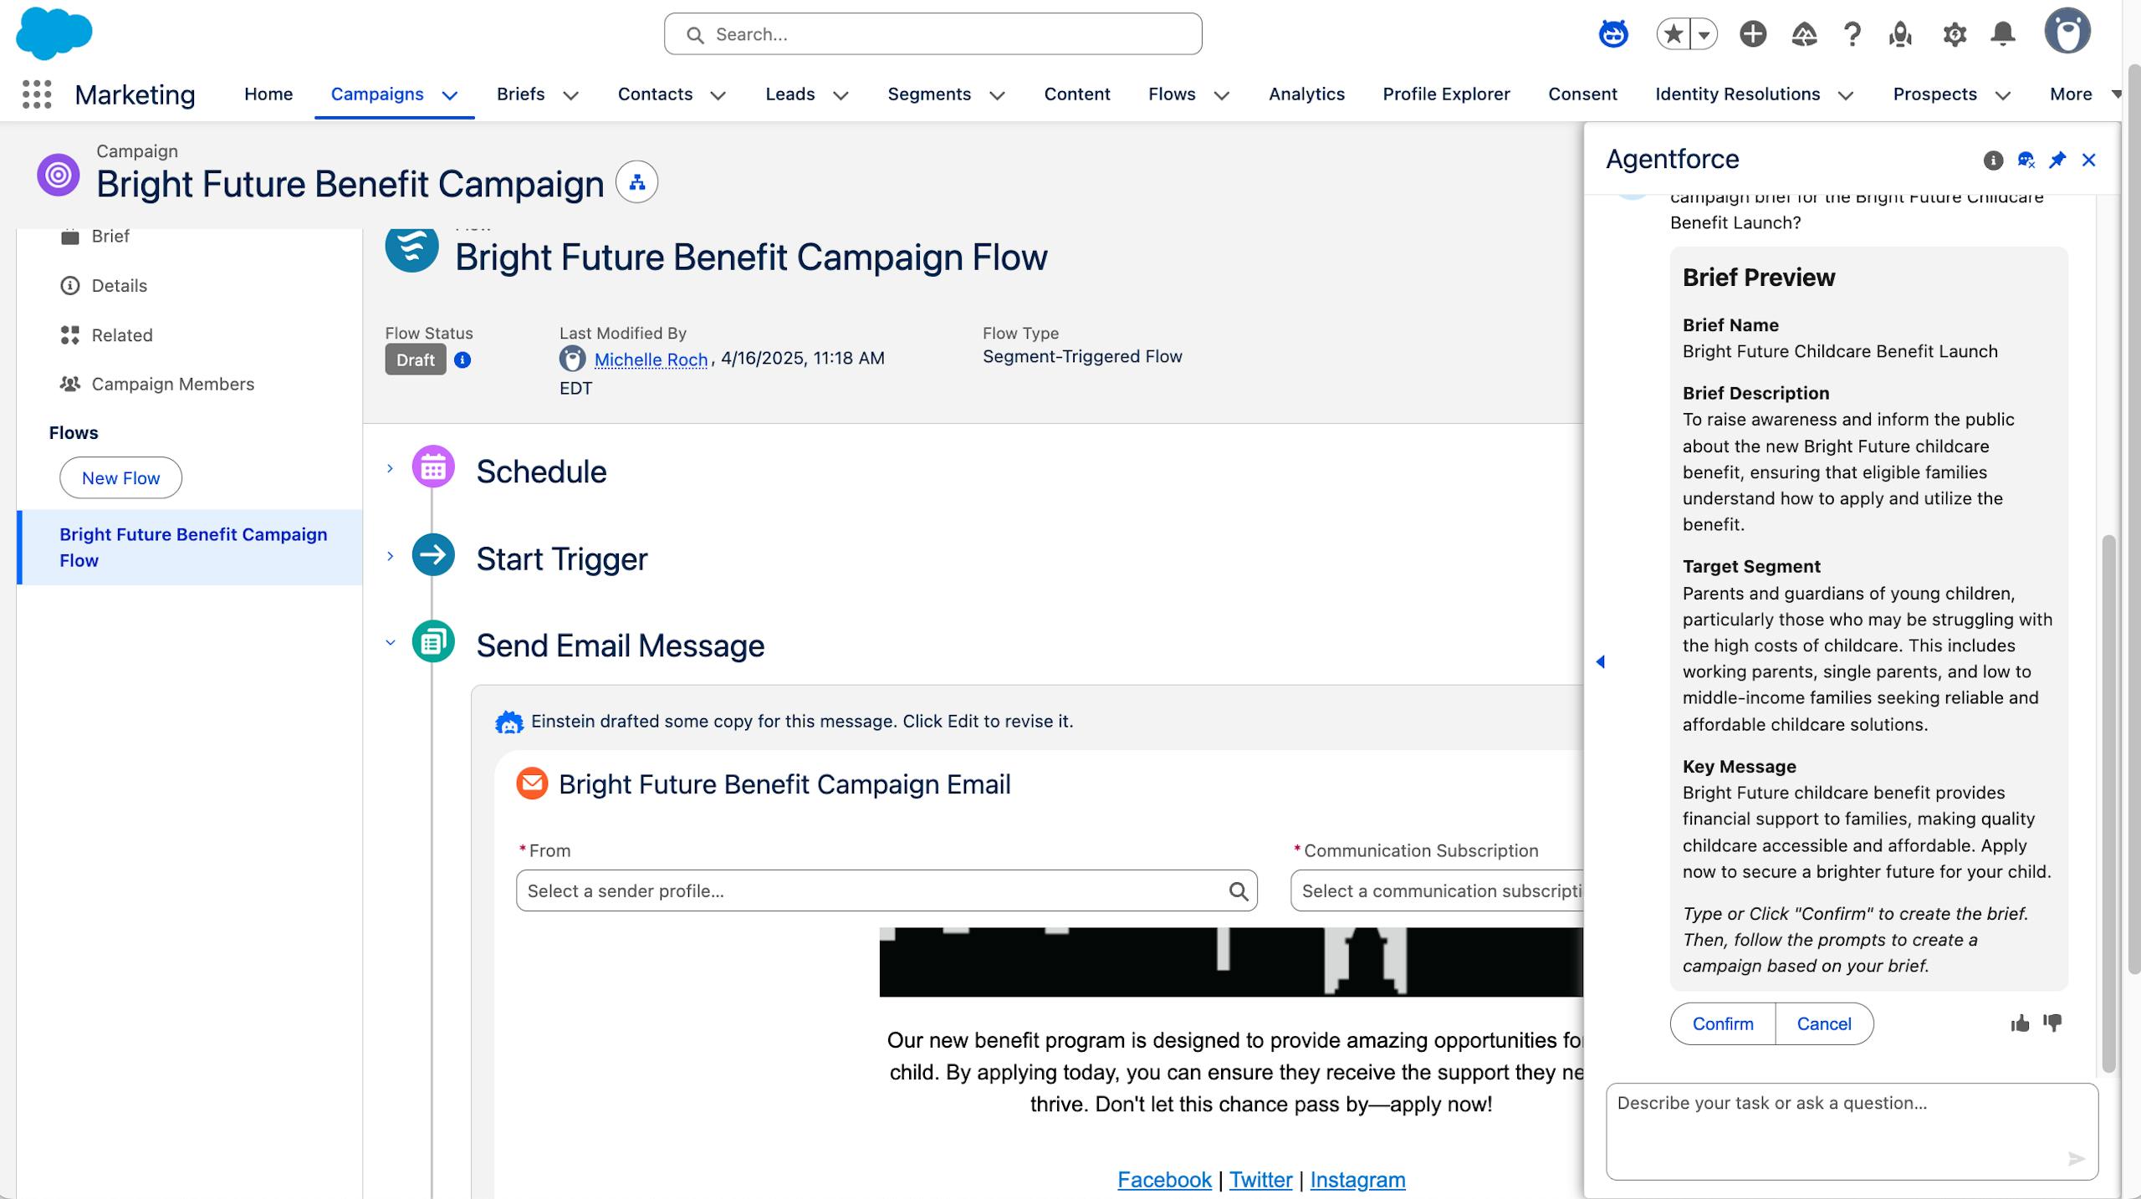This screenshot has width=2141, height=1199.
Task: Open the Setup gear icon
Action: click(x=1954, y=34)
